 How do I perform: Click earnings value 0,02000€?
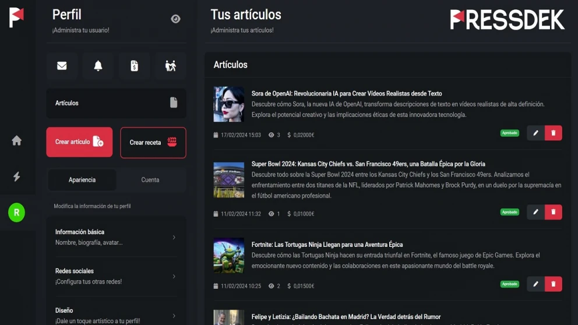coord(304,135)
